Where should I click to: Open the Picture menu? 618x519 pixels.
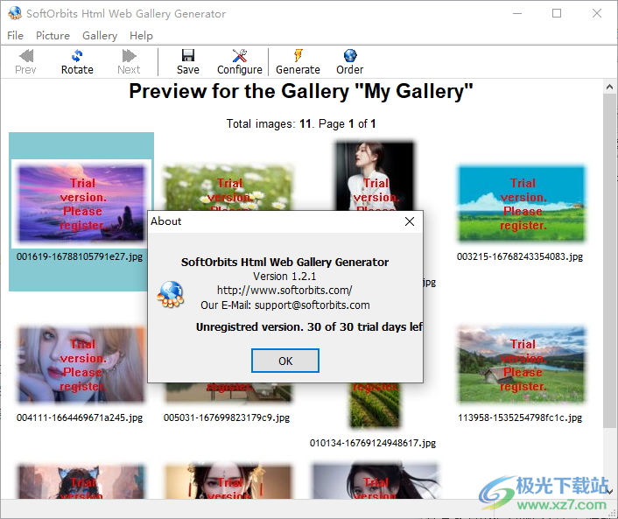[x=53, y=36]
